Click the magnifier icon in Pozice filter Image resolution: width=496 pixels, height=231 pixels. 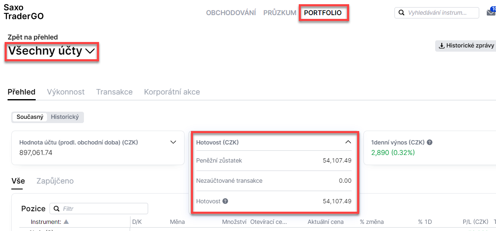[x=57, y=209]
